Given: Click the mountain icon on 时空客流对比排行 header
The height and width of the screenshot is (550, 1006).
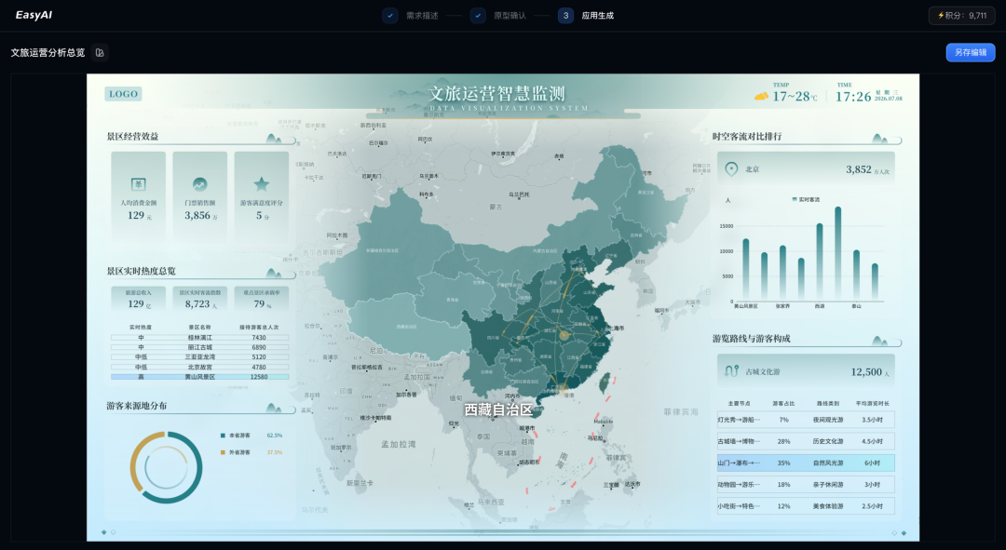Looking at the screenshot, I should (880, 139).
